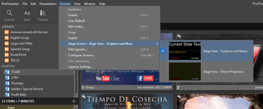Click the LIBRARY section header
Viewport: 263px width, 109px height.
(x=8, y=26)
